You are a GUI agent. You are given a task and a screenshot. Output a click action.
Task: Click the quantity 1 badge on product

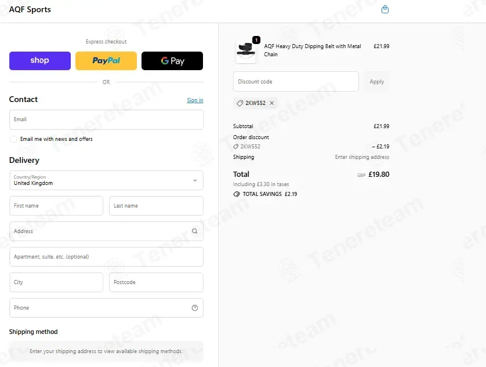coord(256,40)
